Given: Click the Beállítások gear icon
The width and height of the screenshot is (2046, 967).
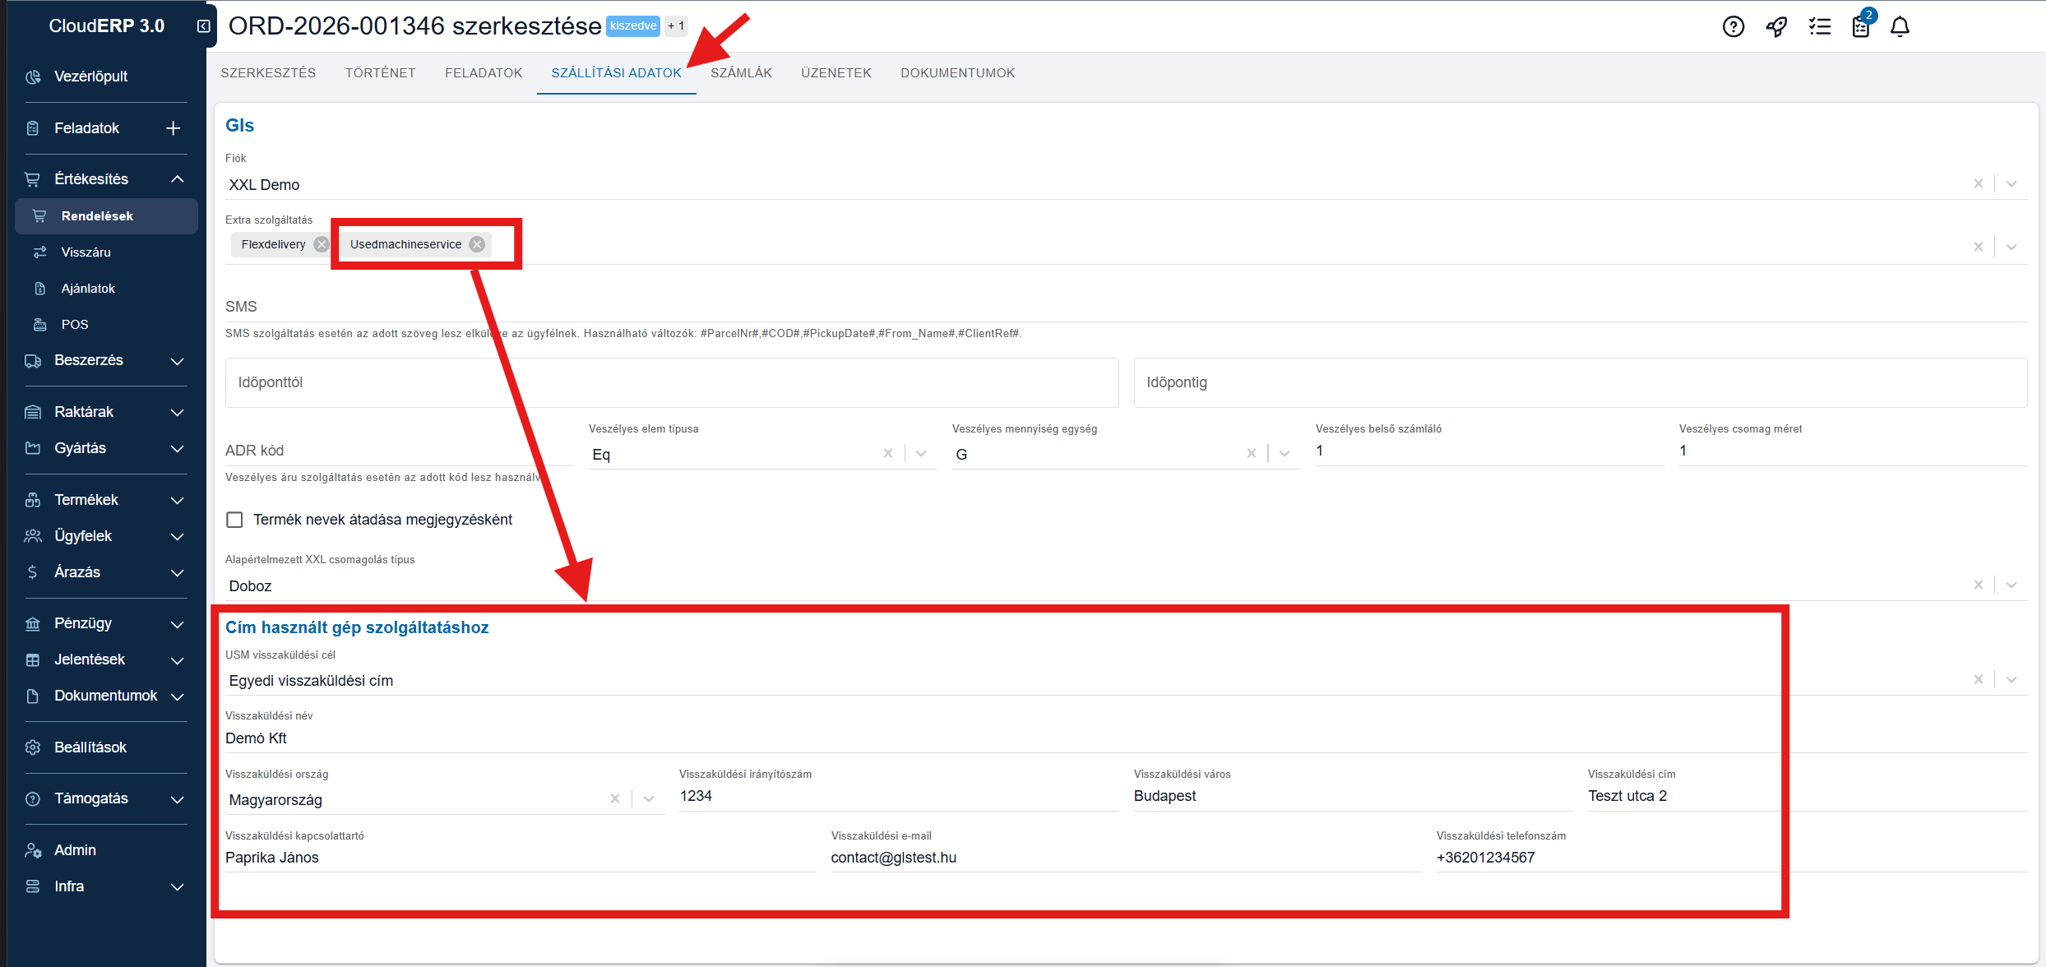Looking at the screenshot, I should 33,747.
